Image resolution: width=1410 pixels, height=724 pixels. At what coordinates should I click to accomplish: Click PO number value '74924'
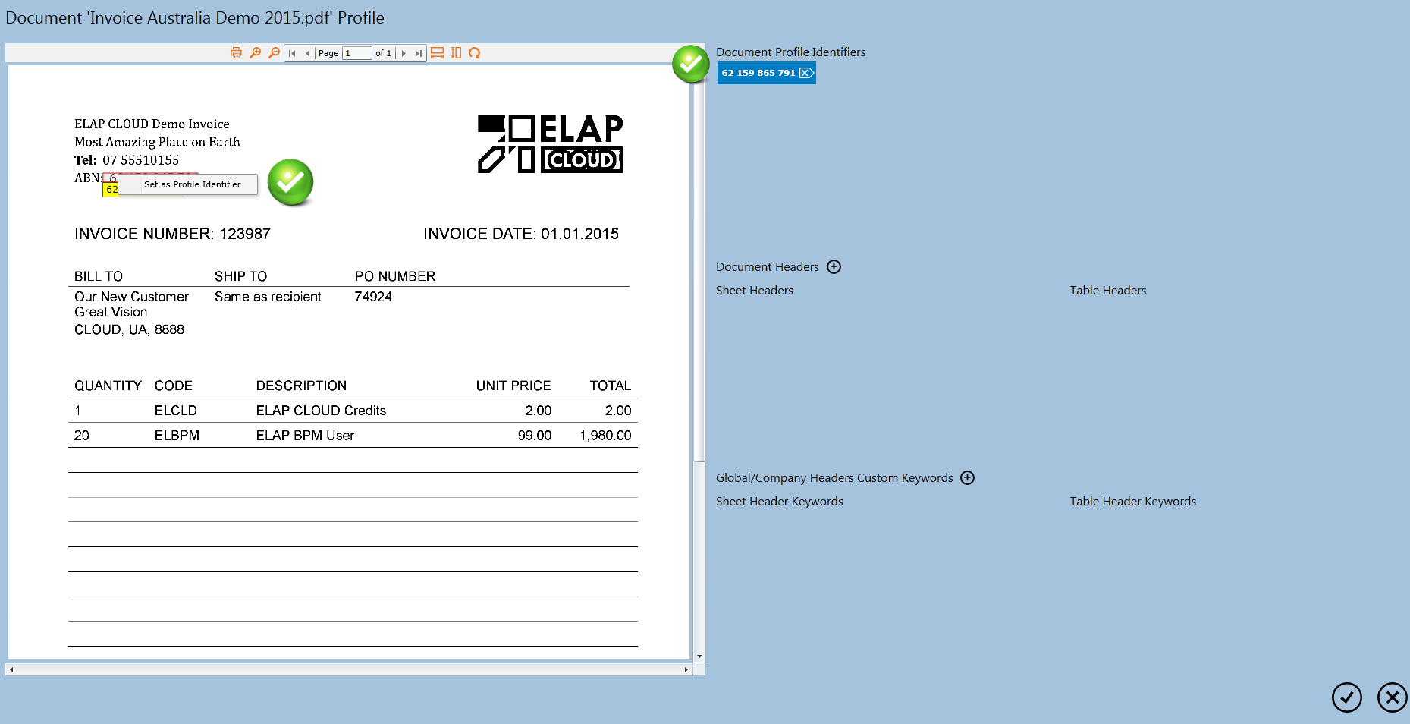click(373, 297)
